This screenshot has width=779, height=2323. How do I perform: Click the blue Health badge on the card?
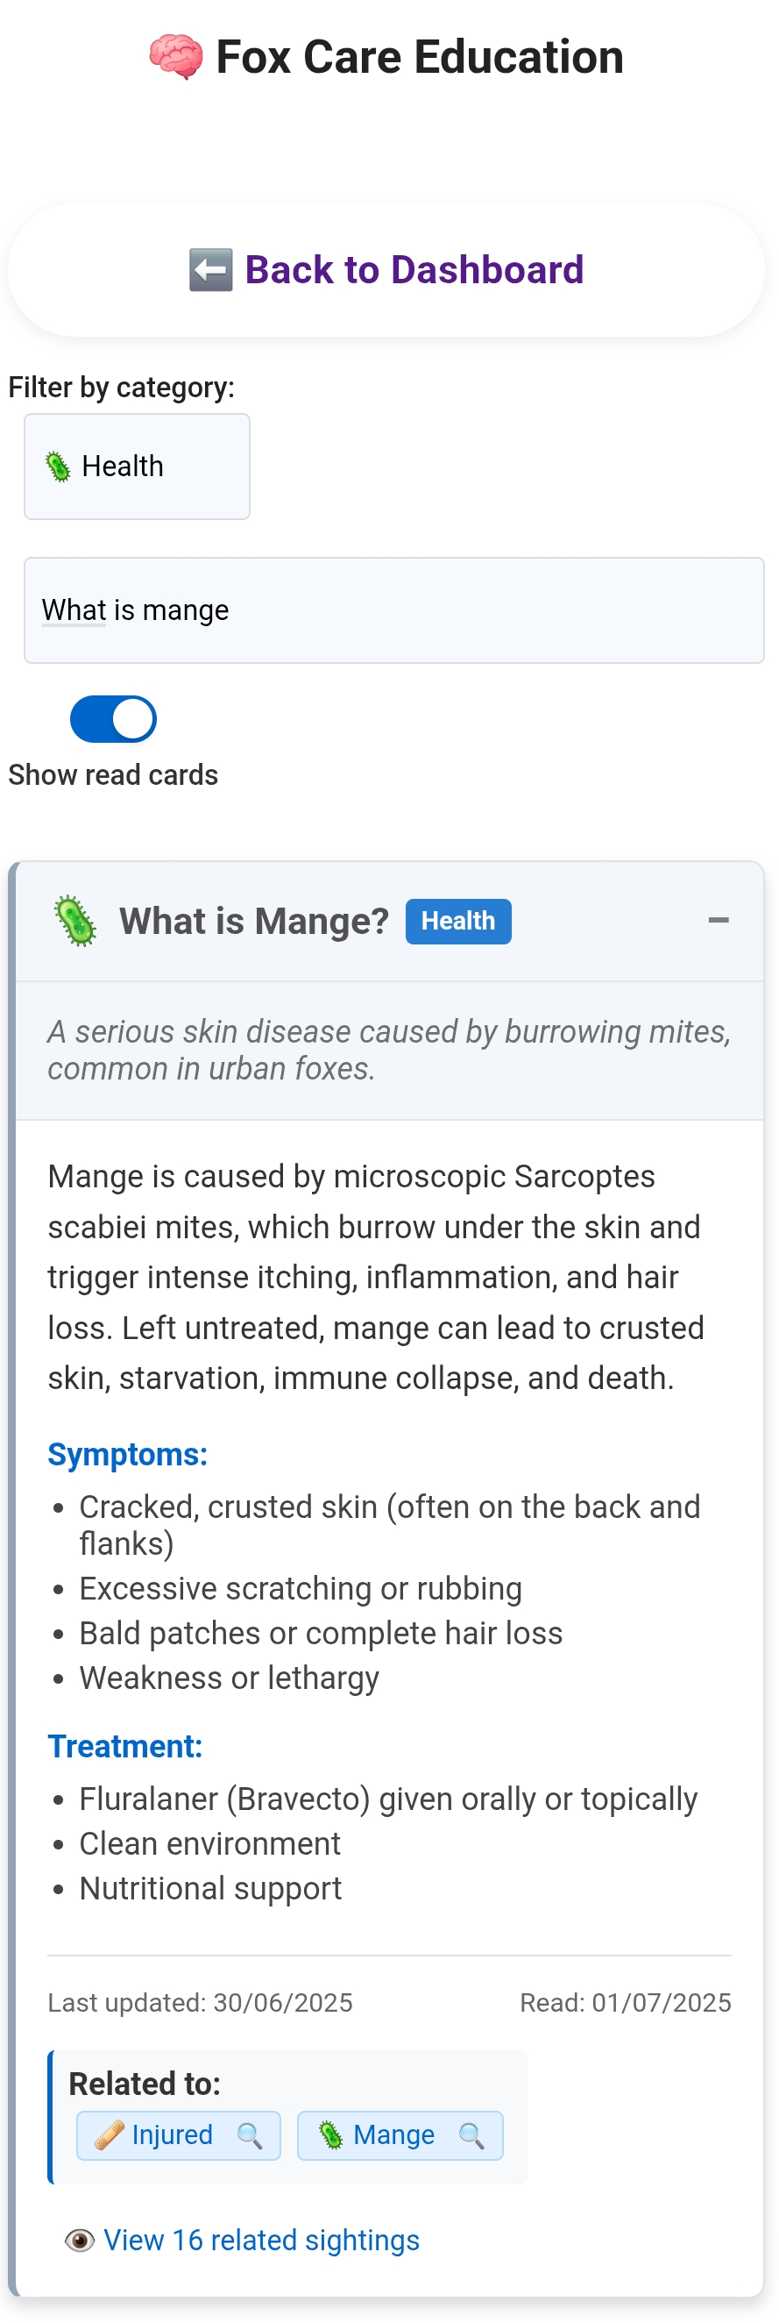pyautogui.click(x=457, y=921)
